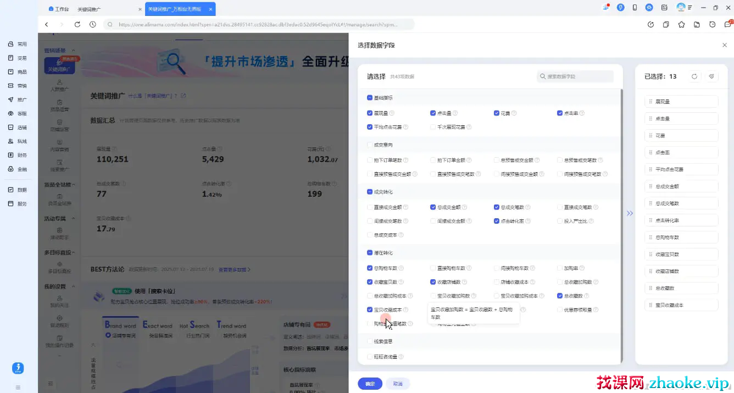Check the 投入产出比 checkbox
734x393 pixels.
click(x=560, y=221)
